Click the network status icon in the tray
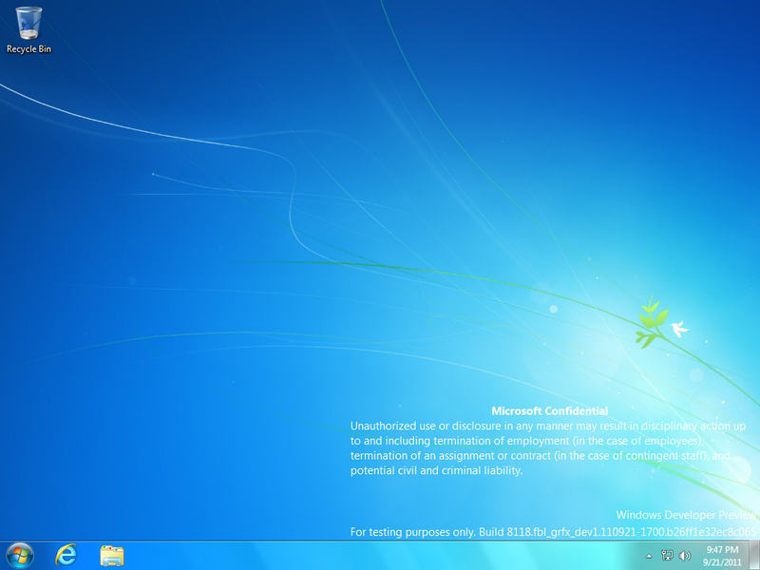The height and width of the screenshot is (570, 760). pos(667,556)
